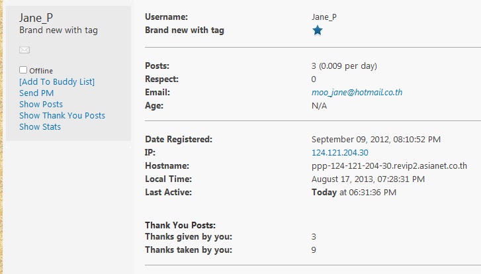Open Show Thank You Posts link
The image size is (481, 274).
62,115
